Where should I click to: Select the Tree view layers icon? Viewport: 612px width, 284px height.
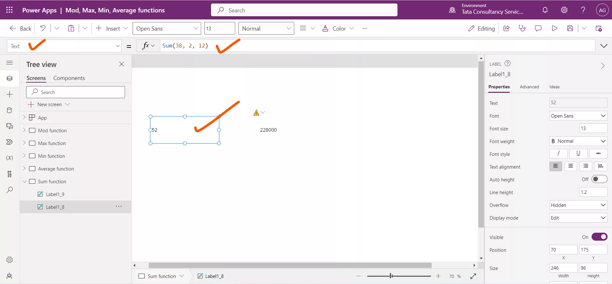[10, 78]
